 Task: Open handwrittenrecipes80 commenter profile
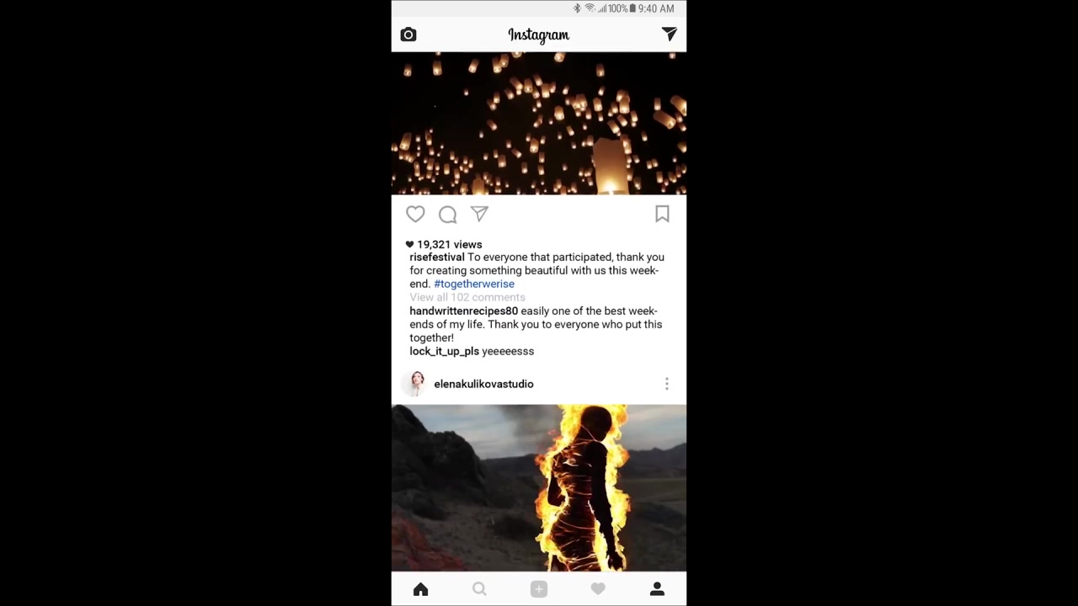[x=463, y=311]
